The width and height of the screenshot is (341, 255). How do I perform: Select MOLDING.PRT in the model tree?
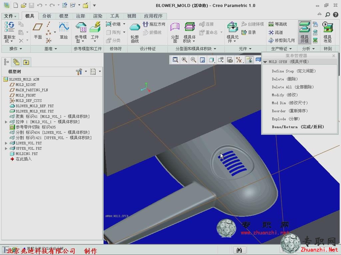pos(27,154)
